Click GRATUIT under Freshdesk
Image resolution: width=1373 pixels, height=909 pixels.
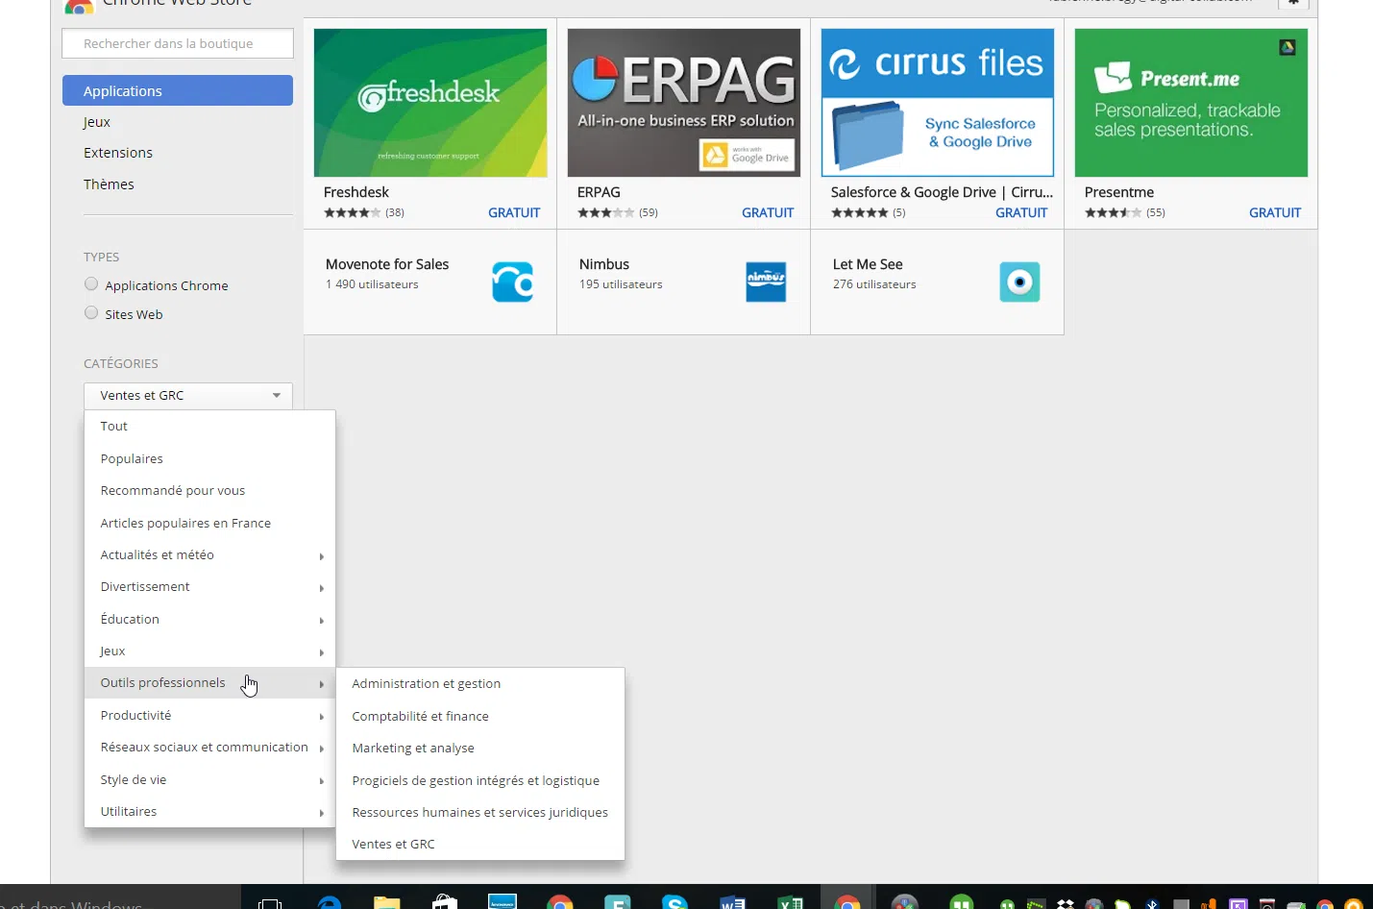tap(514, 213)
